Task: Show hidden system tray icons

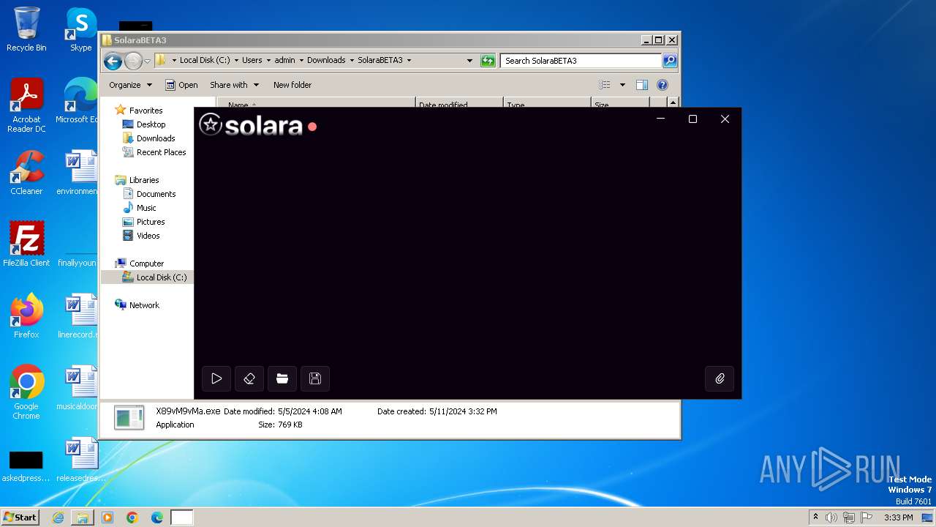Action: (815, 517)
